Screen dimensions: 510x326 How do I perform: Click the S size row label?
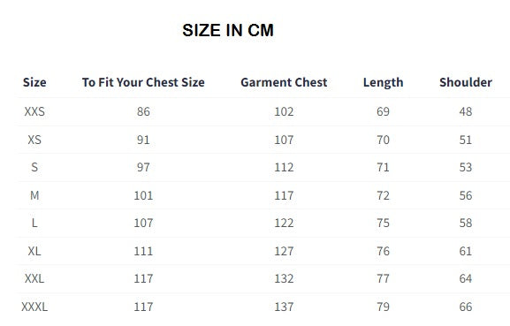coord(34,167)
